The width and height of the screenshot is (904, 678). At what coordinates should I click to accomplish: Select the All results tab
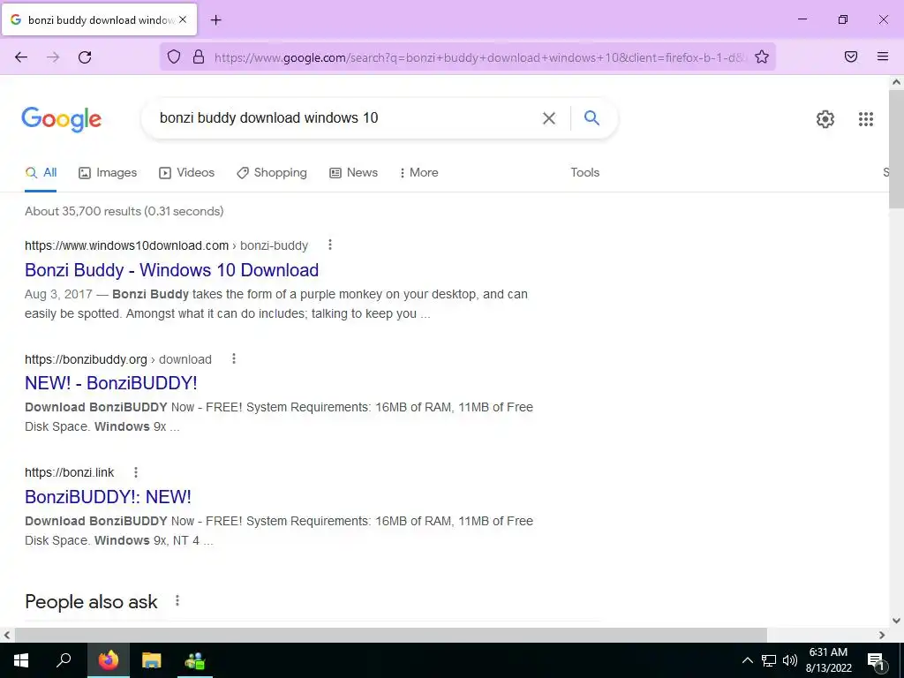point(41,172)
